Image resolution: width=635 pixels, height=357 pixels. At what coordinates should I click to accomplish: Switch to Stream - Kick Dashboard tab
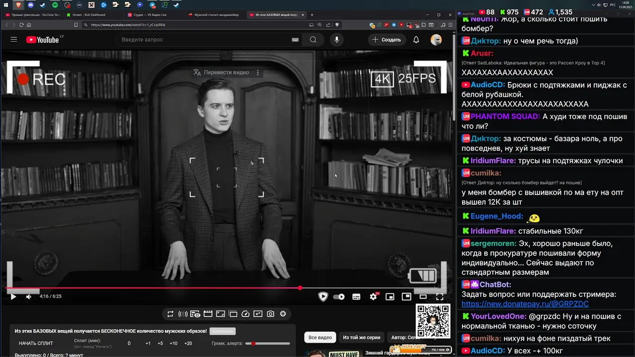click(x=93, y=15)
